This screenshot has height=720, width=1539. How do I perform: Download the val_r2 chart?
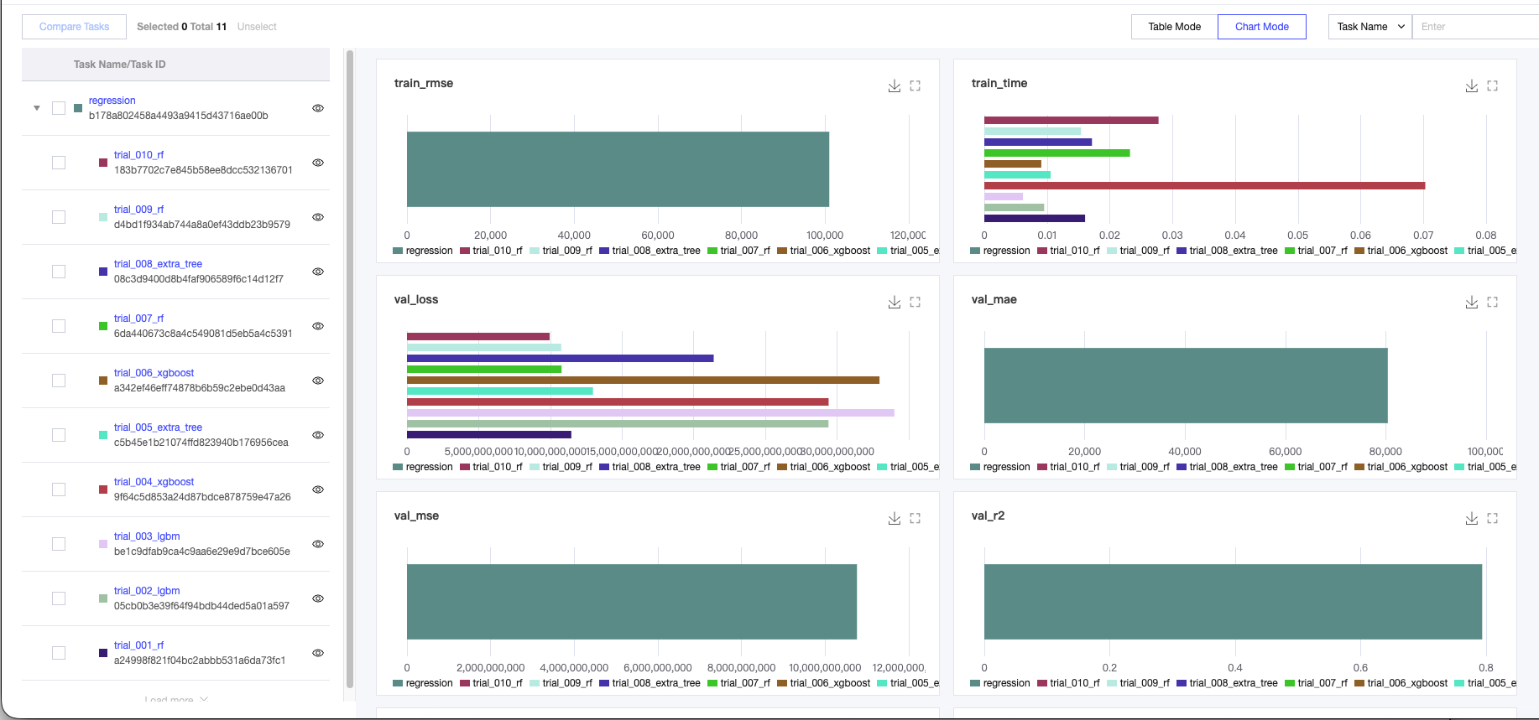1472,518
